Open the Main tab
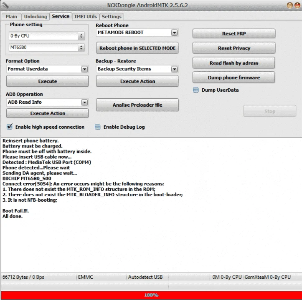This screenshot has width=302, height=300. pos(11,17)
